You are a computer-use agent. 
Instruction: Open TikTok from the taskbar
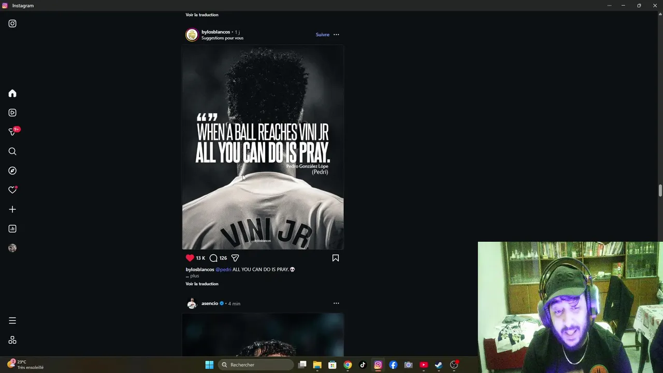pyautogui.click(x=363, y=365)
